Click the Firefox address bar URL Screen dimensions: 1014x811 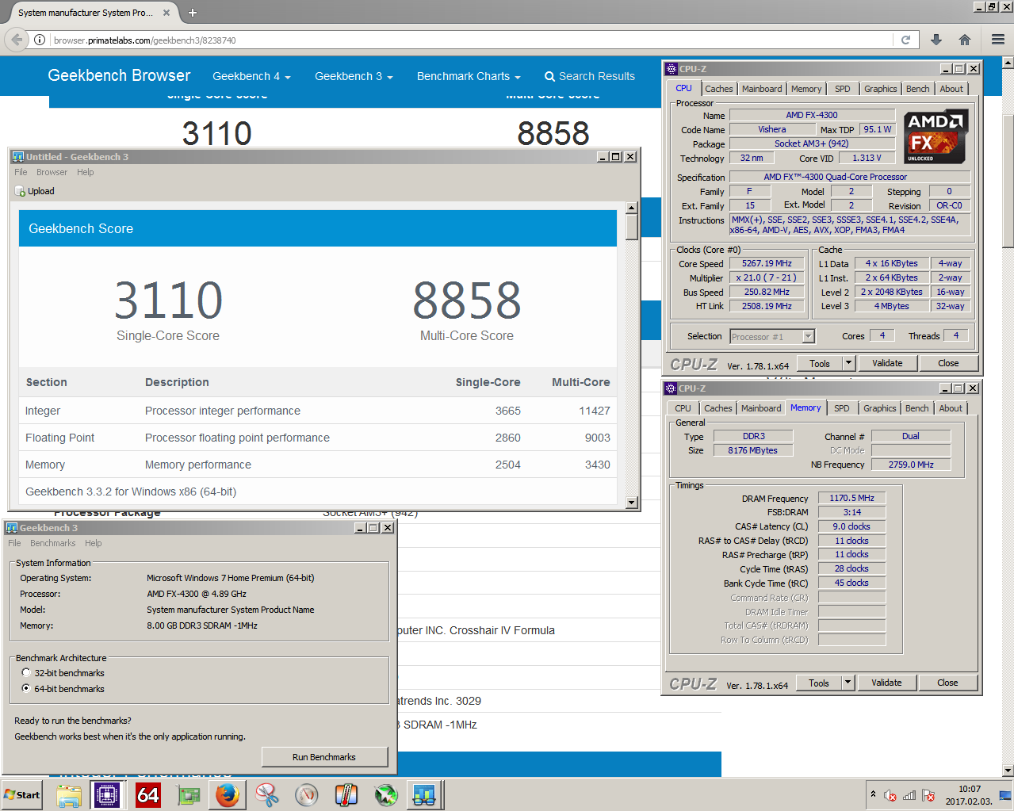coord(144,40)
